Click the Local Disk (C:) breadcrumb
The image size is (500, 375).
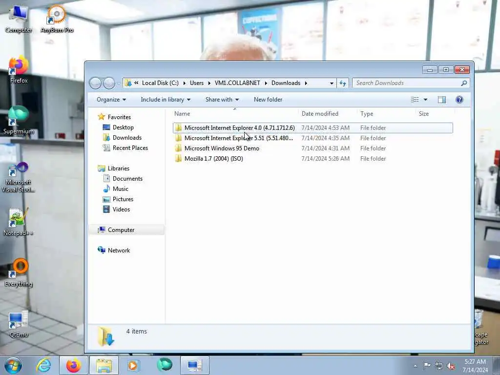click(160, 83)
